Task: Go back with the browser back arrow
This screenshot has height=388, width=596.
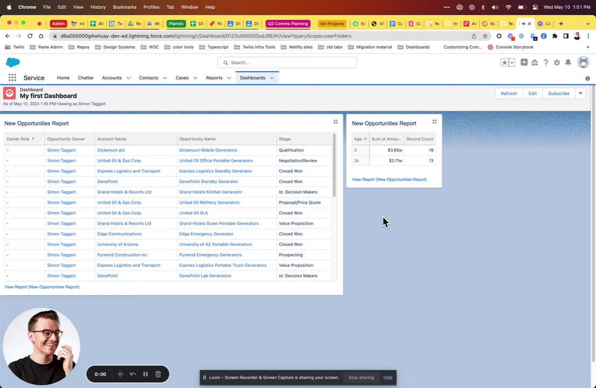Action: point(8,36)
